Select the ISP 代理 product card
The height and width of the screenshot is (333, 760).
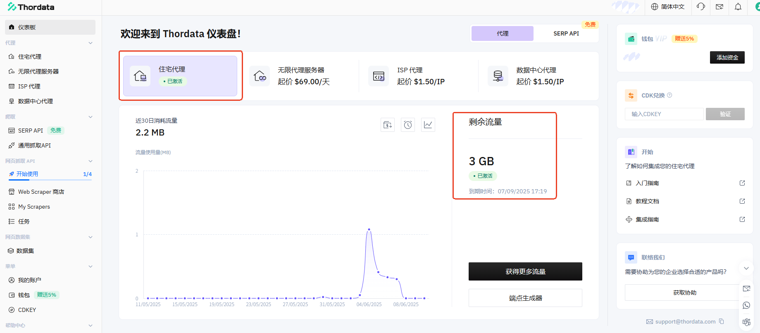point(419,76)
